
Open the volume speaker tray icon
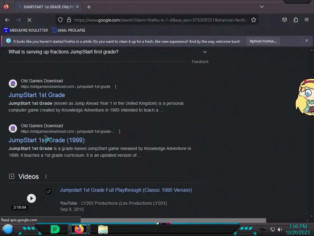click(280, 229)
